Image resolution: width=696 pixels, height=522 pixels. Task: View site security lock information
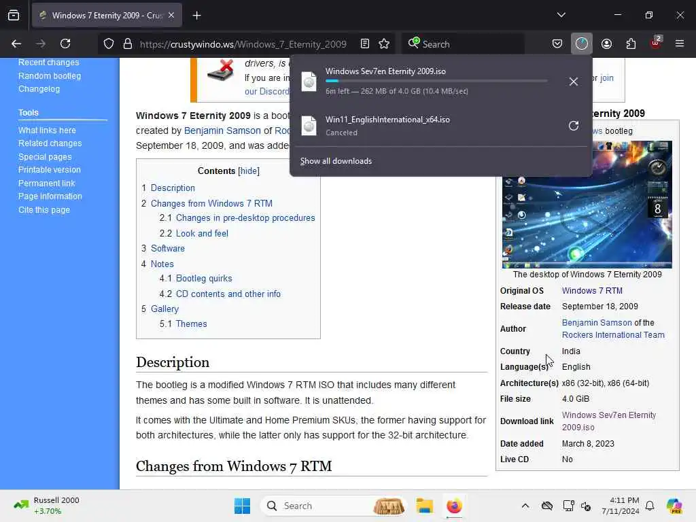[128, 44]
